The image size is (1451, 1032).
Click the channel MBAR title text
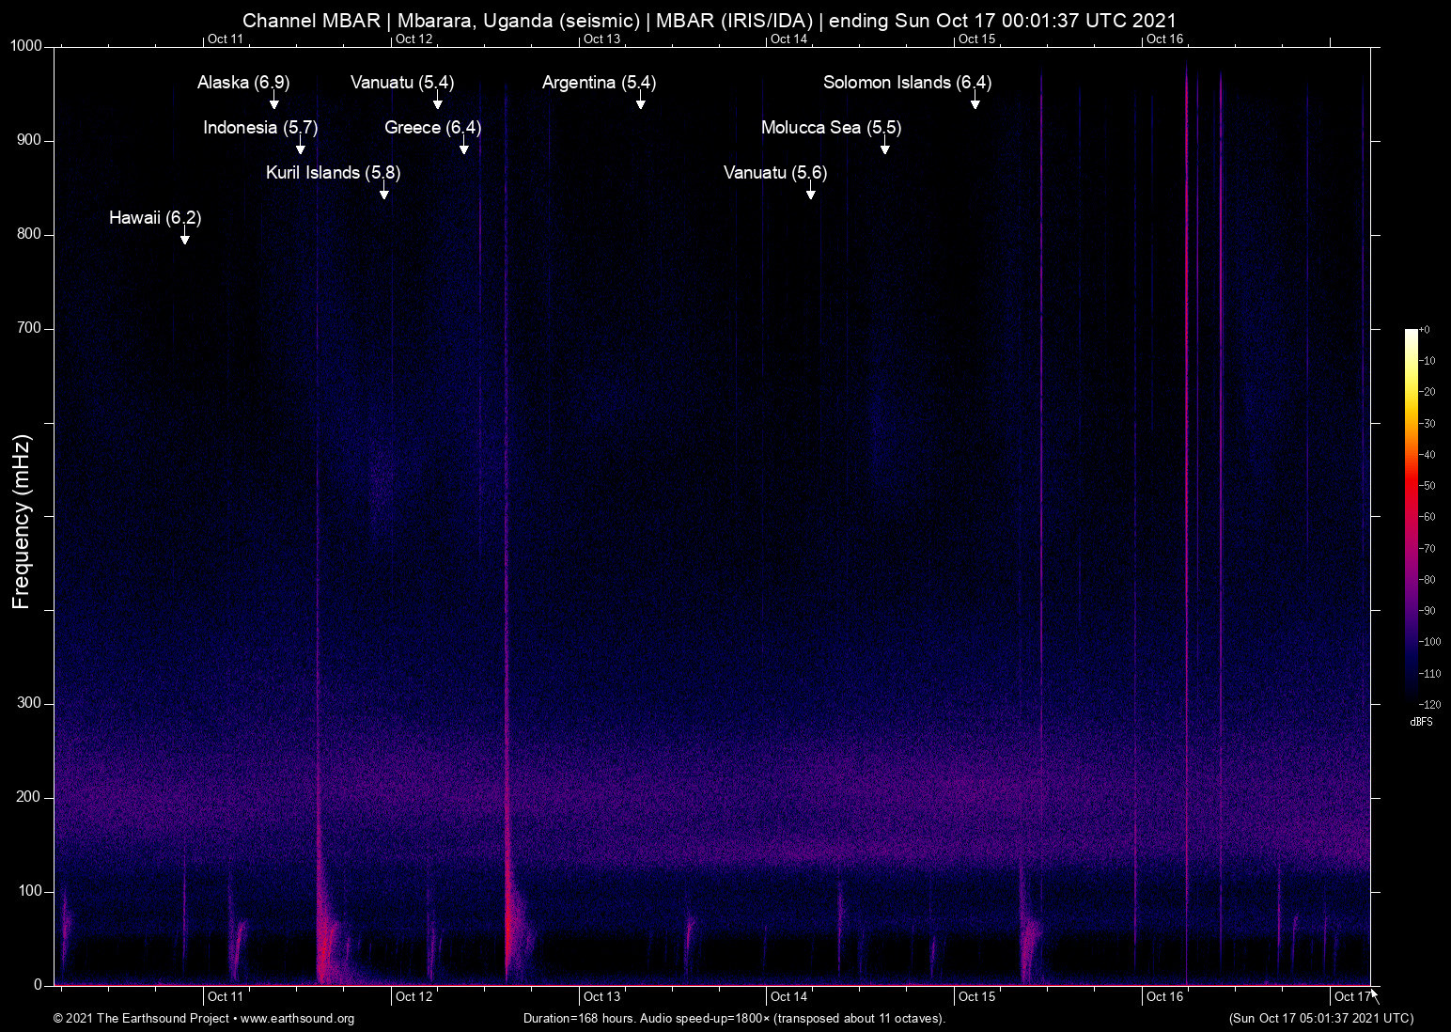point(709,20)
